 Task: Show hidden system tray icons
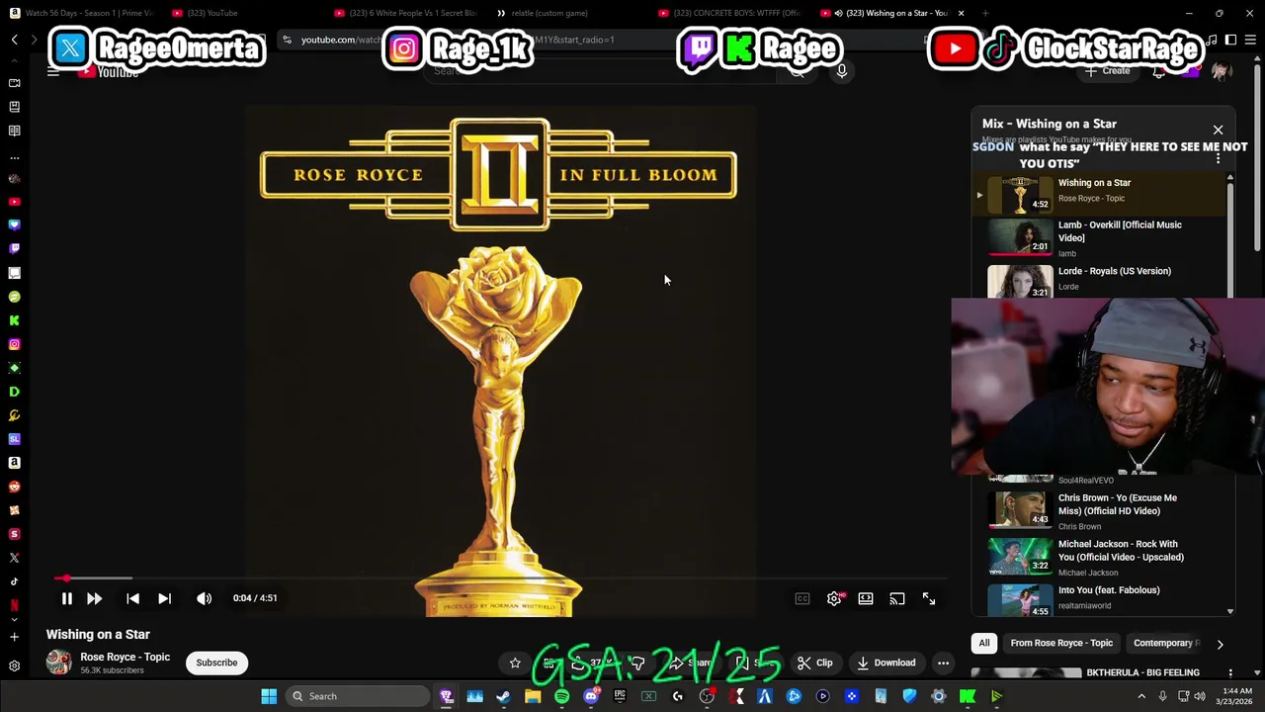pos(1141,696)
